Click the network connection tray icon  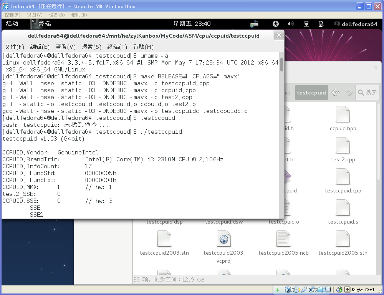pos(306,24)
